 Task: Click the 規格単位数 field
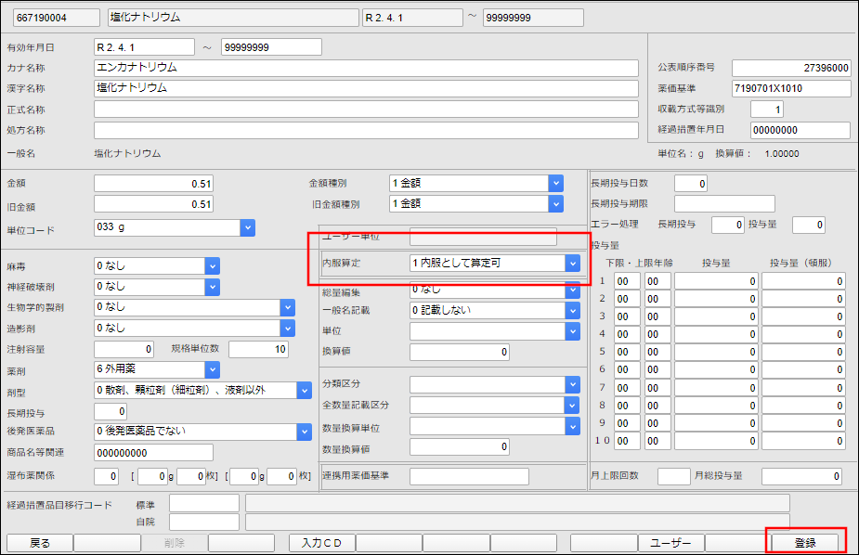(259, 349)
